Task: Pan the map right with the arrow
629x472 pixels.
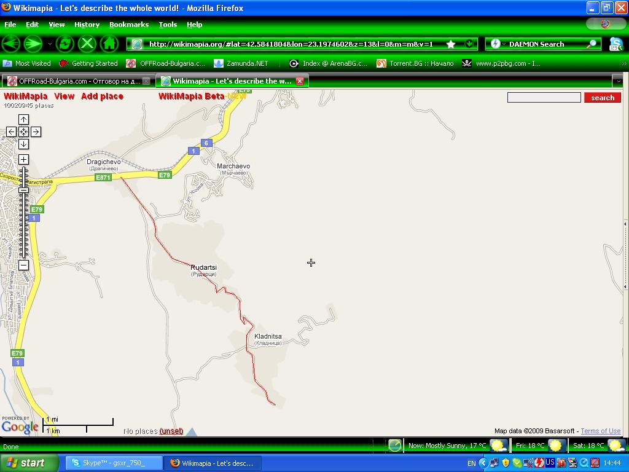Action: click(36, 132)
